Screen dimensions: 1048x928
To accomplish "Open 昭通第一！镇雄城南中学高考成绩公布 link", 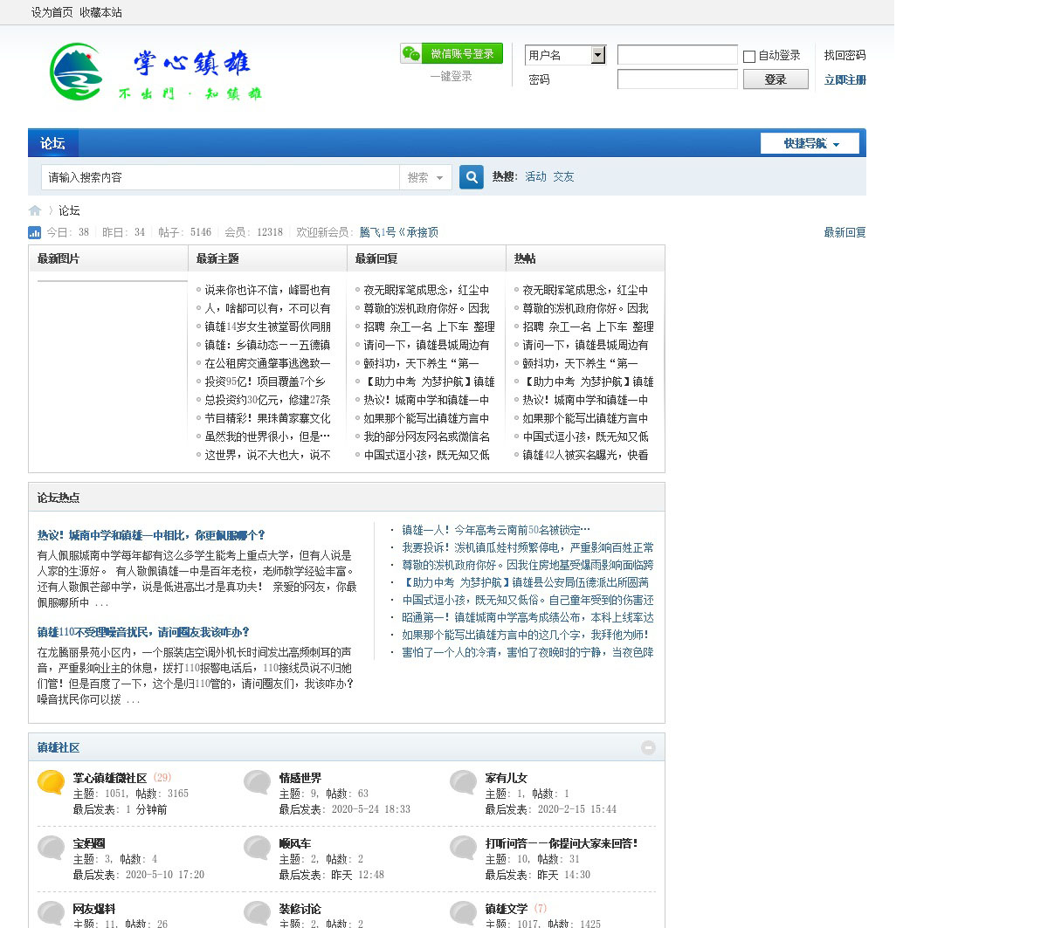I will pyautogui.click(x=527, y=617).
